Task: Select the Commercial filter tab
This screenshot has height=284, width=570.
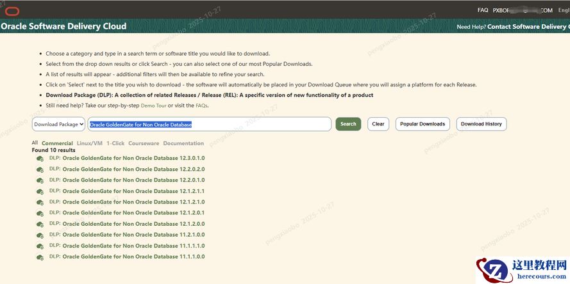Action: [x=57, y=143]
